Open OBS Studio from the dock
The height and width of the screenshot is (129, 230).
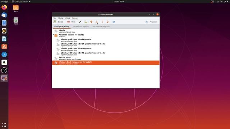[x=4, y=70]
